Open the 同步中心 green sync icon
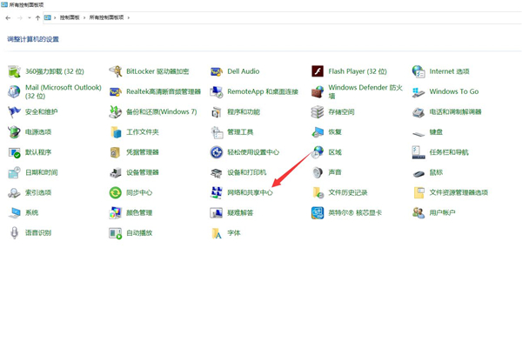This screenshot has width=522, height=362. click(115, 192)
